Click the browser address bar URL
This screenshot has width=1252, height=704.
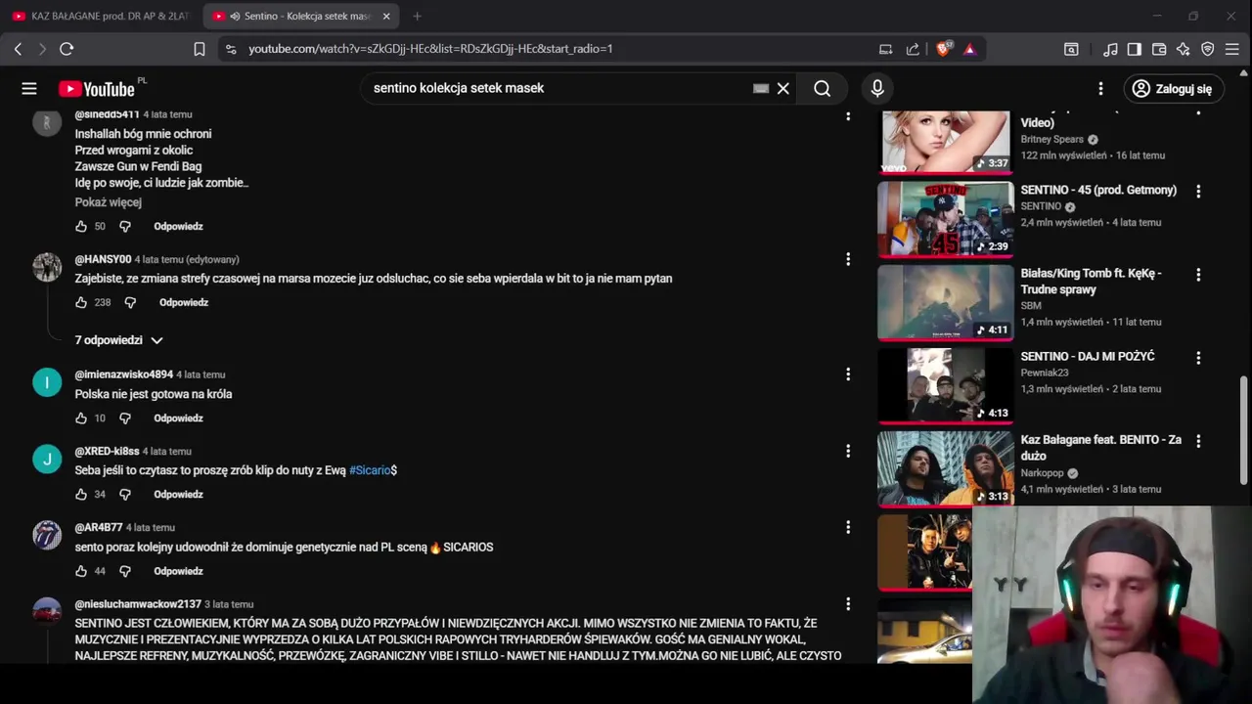pos(430,49)
